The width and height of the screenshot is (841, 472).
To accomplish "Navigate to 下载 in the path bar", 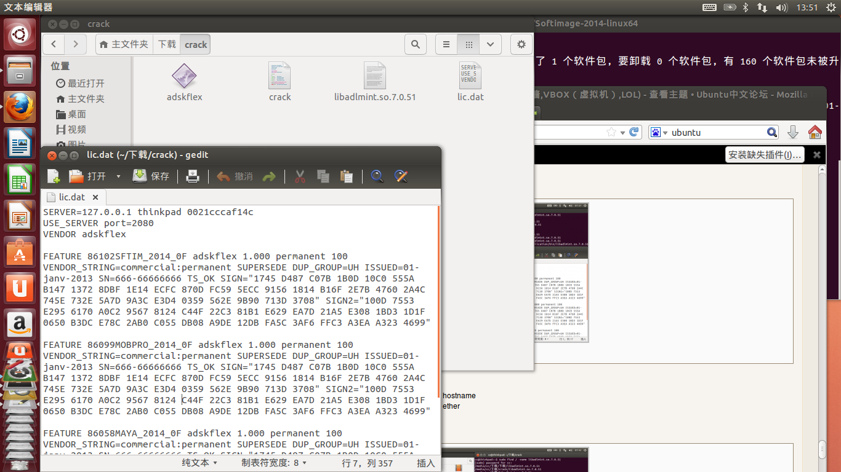I will click(x=167, y=44).
